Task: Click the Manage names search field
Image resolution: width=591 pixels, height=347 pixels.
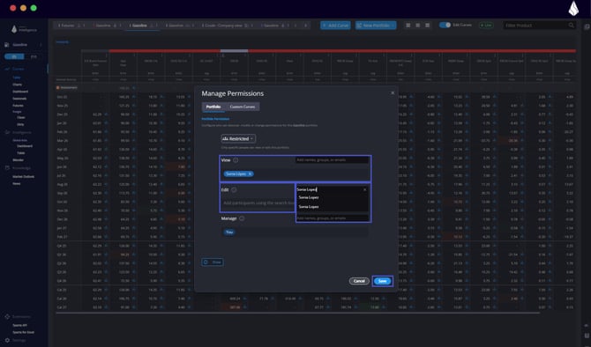Action: [x=332, y=218]
